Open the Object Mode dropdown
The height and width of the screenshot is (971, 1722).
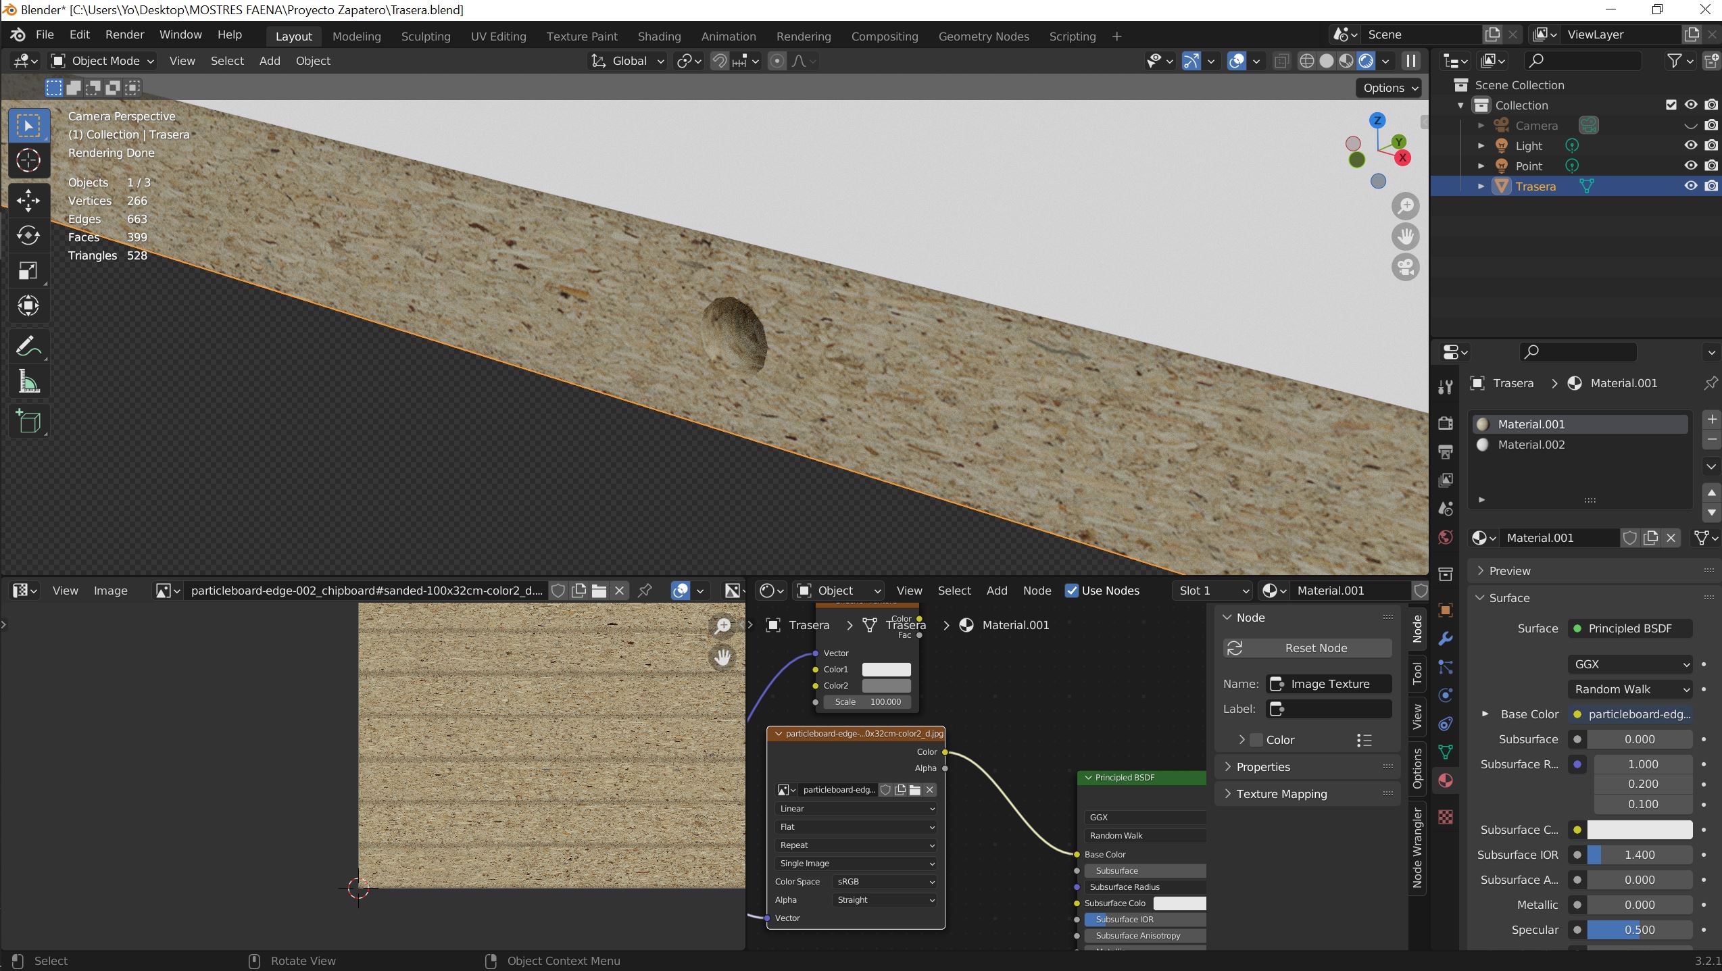[x=103, y=61]
